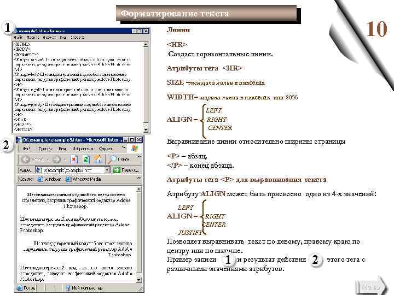Image resolution: width=394 pixels, height=295 pixels.
Task: Click the Stop icon in browser toolbar
Action: click(x=74, y=159)
